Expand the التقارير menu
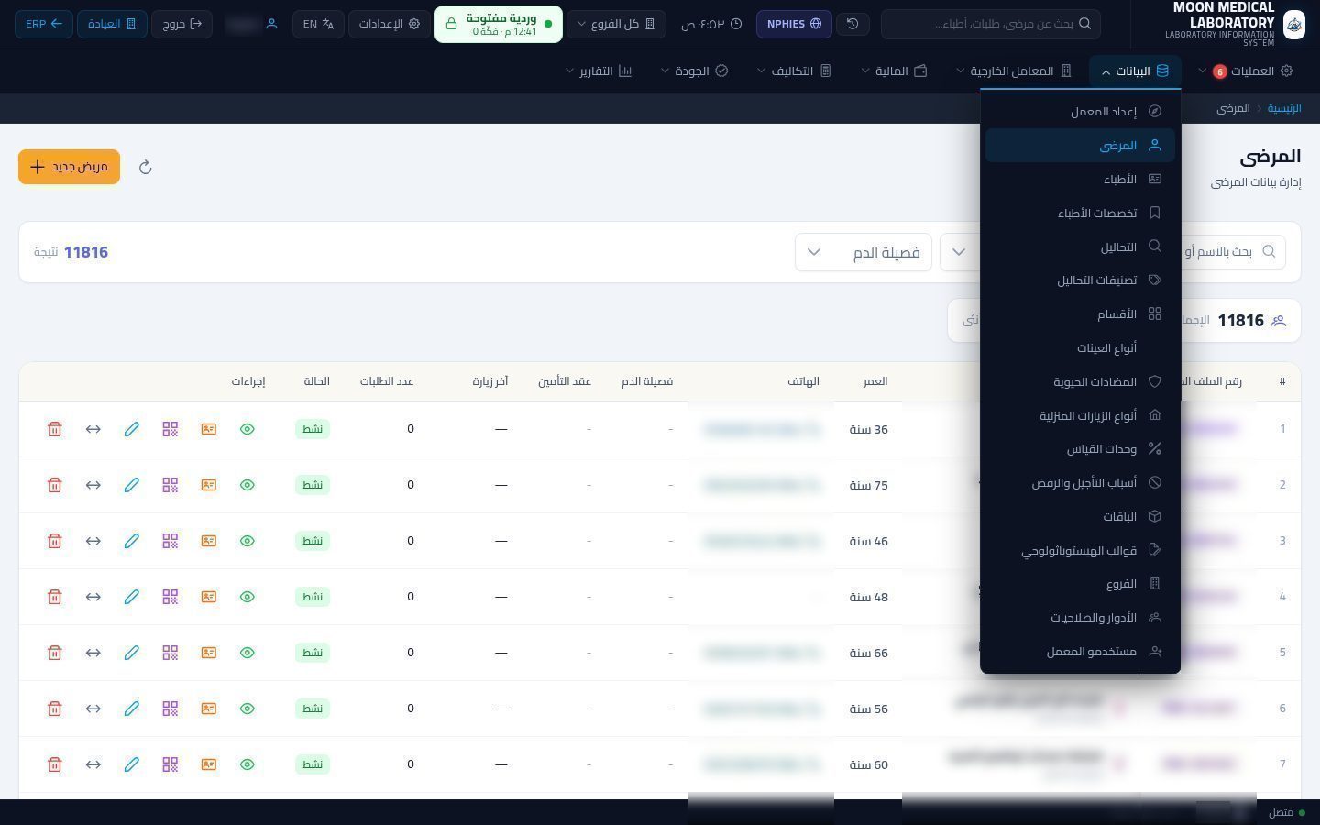This screenshot has height=825, width=1320. [x=599, y=71]
